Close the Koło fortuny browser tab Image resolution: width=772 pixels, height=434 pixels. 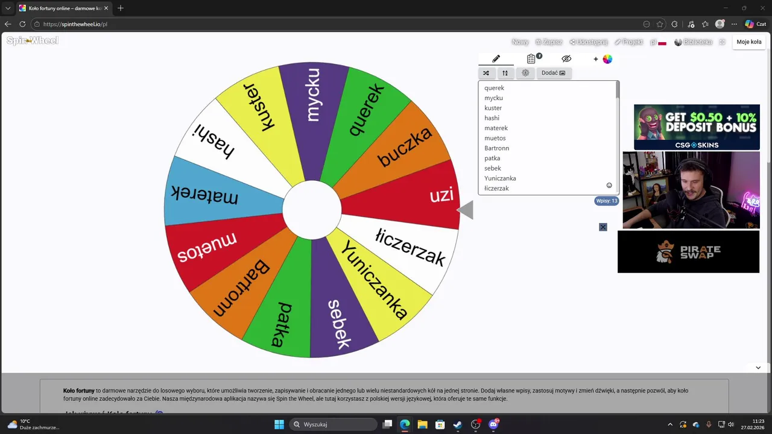coord(106,8)
